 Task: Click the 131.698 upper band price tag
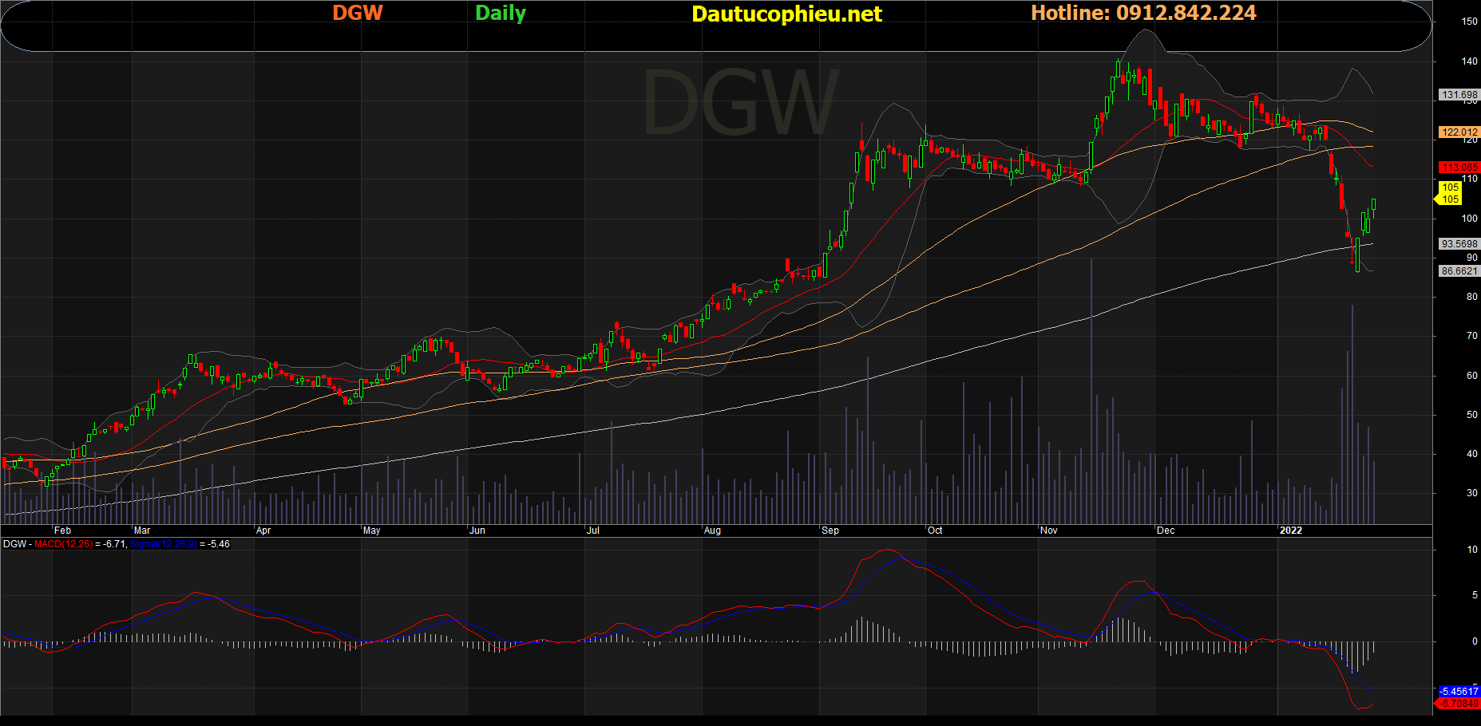(x=1459, y=95)
